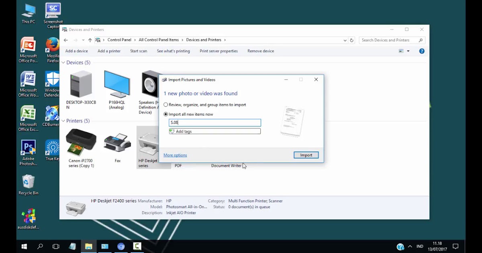Image resolution: width=482 pixels, height=253 pixels.
Task: Open taskbar search magnifier
Action: tap(40, 246)
